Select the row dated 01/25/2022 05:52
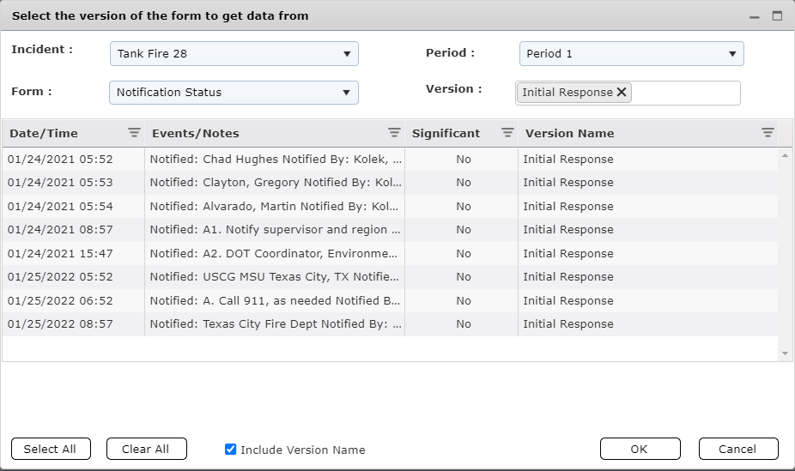Image resolution: width=795 pixels, height=471 pixels. click(390, 276)
